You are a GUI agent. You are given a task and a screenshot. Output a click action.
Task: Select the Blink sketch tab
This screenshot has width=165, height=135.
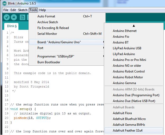click(x=12, y=26)
